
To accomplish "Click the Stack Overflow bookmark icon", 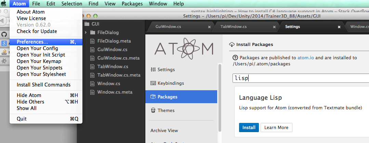I will pos(4,52).
